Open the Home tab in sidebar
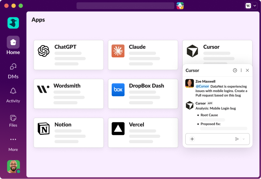Image resolution: width=261 pixels, height=179 pixels. coord(13,45)
